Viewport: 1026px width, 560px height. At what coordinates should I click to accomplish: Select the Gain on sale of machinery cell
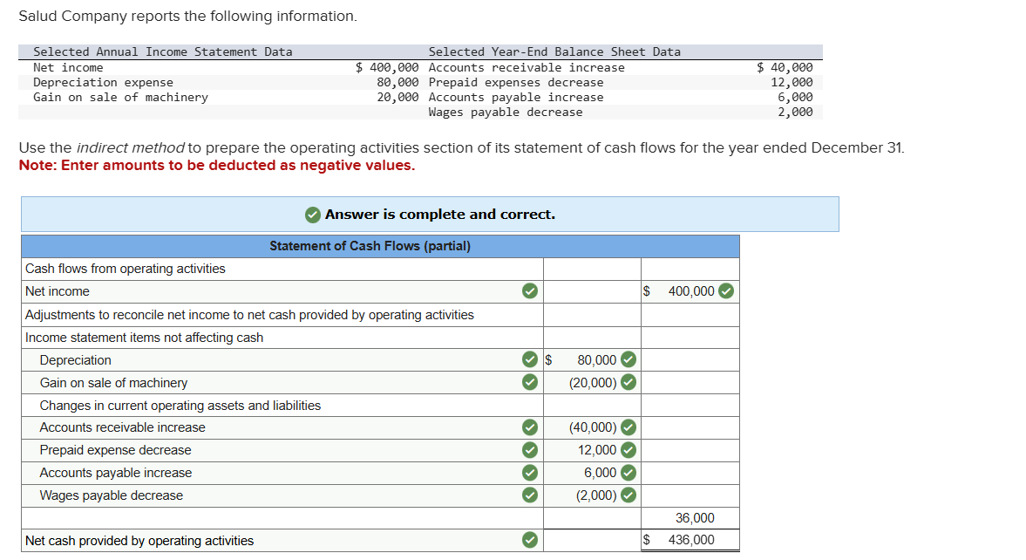282,383
